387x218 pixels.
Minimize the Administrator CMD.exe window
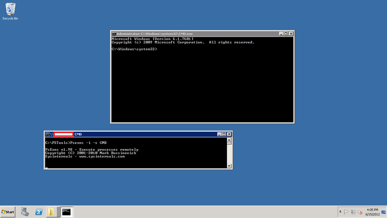coord(281,34)
